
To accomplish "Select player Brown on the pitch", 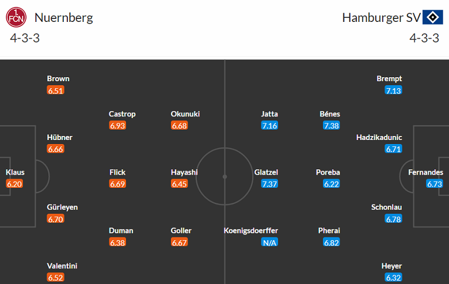I will point(58,79).
